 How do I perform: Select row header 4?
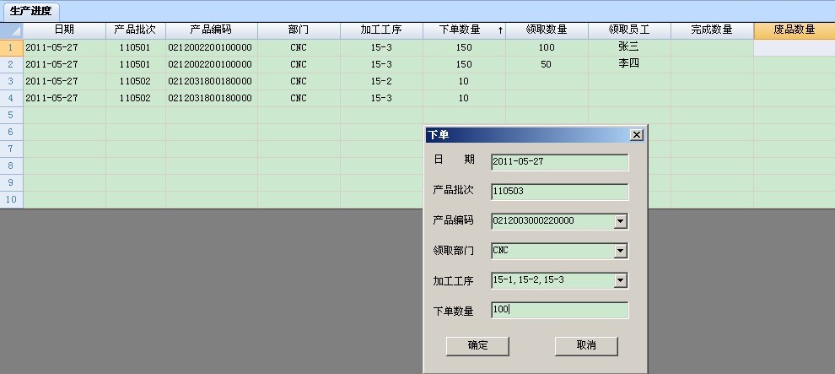pyautogui.click(x=11, y=98)
